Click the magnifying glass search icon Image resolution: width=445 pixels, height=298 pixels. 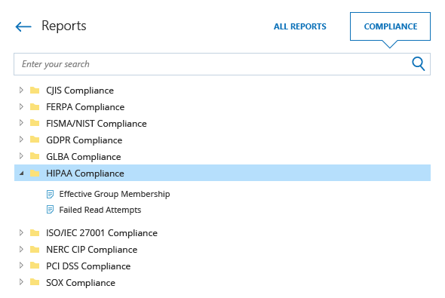[419, 64]
